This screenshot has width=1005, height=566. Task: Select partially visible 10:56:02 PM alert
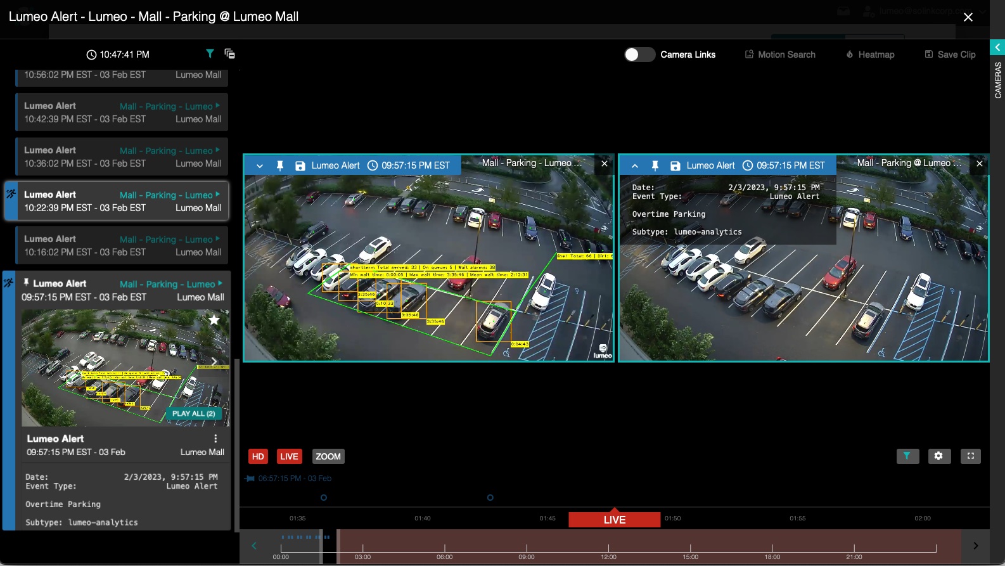click(x=122, y=77)
